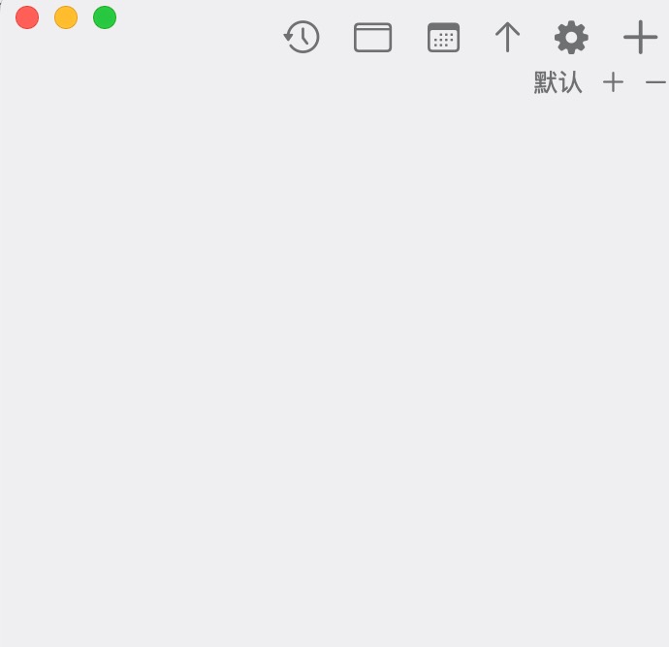Open the history clock icon
Screen dimensions: 669x647
tap(302, 37)
